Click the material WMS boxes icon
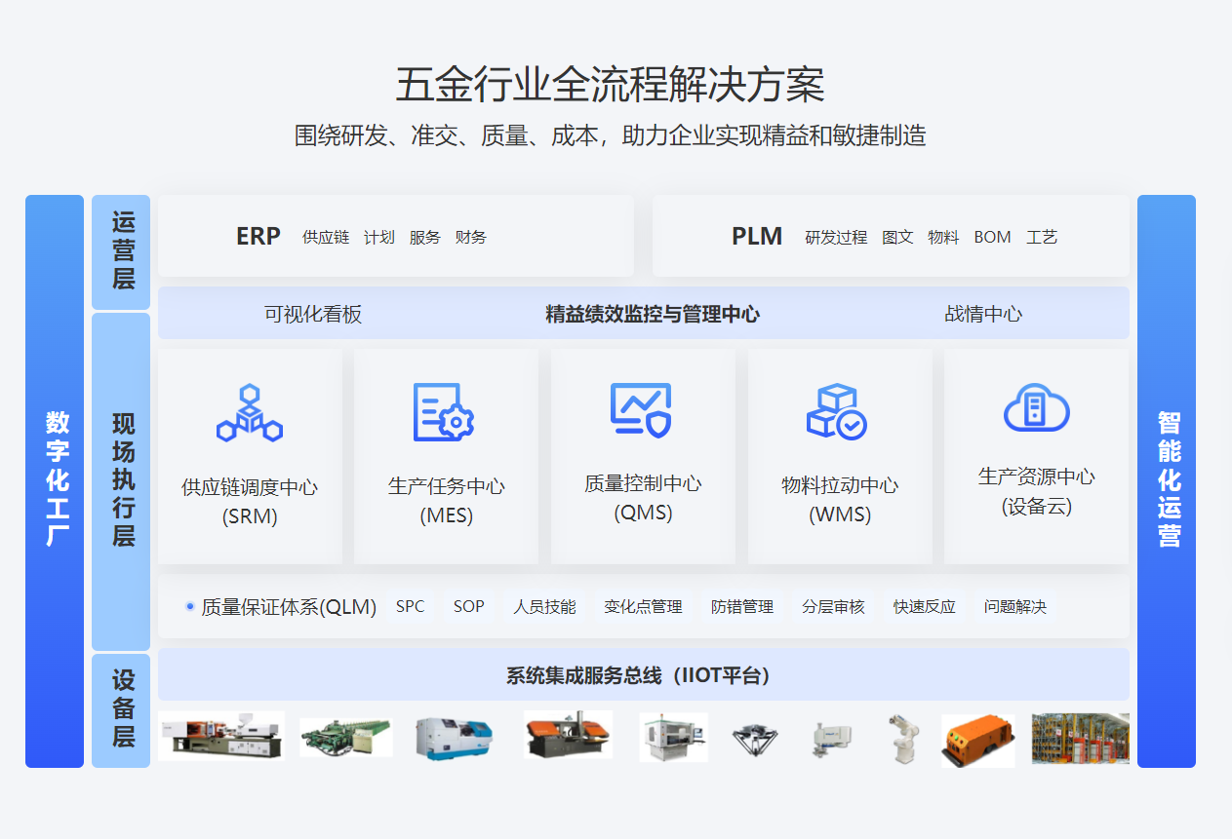The width and height of the screenshot is (1232, 839). click(837, 411)
